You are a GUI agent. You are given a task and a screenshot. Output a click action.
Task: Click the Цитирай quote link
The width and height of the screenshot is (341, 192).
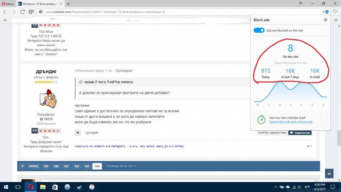coord(91,132)
